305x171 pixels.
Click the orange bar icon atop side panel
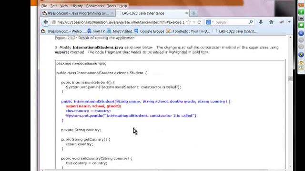point(301,5)
